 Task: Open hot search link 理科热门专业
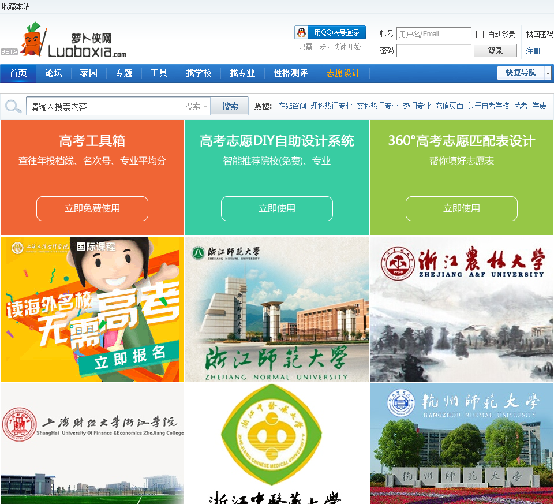331,106
